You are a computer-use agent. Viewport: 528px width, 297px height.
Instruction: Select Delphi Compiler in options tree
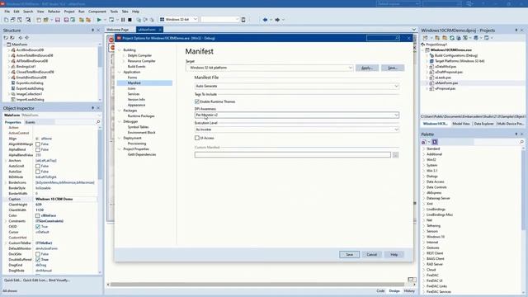tap(139, 55)
